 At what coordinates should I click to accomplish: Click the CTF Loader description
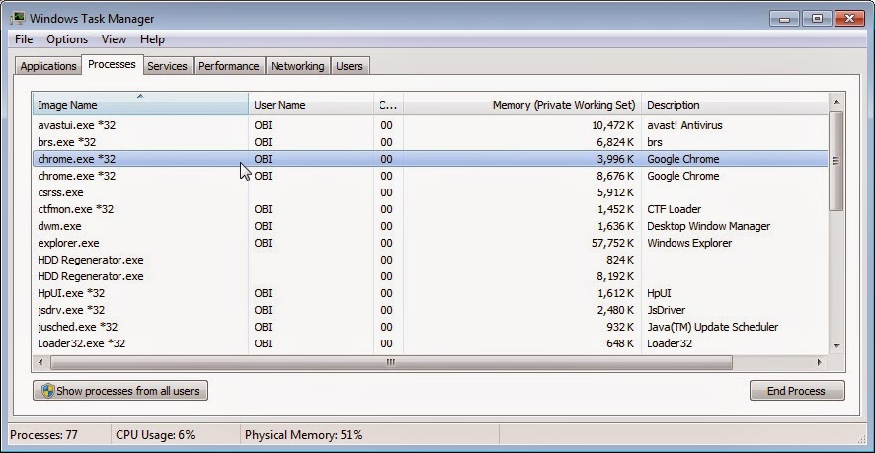tap(675, 209)
